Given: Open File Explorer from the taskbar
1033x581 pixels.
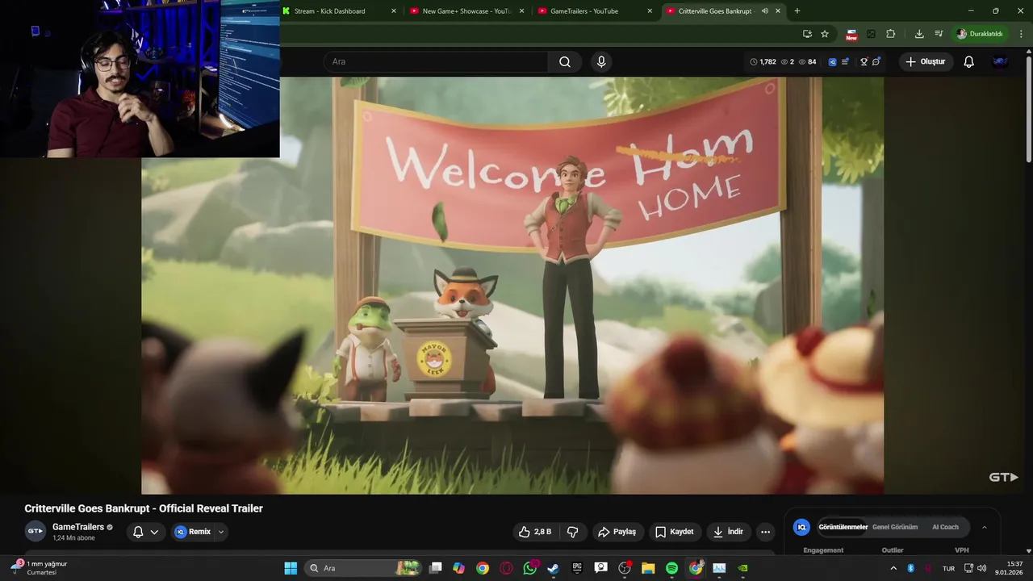Looking at the screenshot, I should (x=648, y=568).
